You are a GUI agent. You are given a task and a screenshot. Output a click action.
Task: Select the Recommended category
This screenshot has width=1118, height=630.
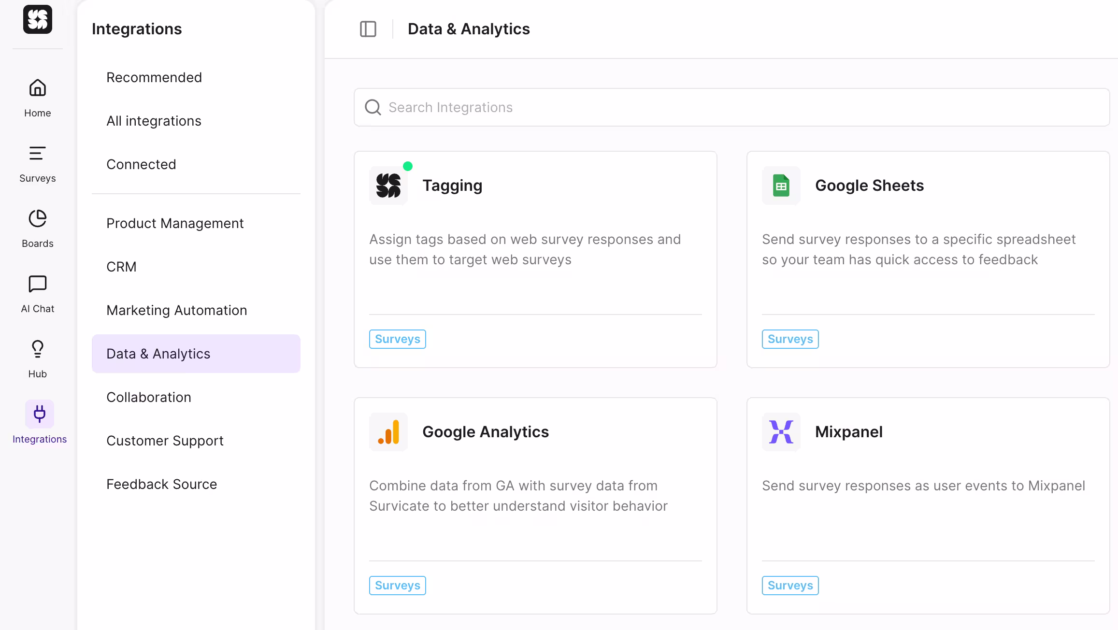point(154,77)
